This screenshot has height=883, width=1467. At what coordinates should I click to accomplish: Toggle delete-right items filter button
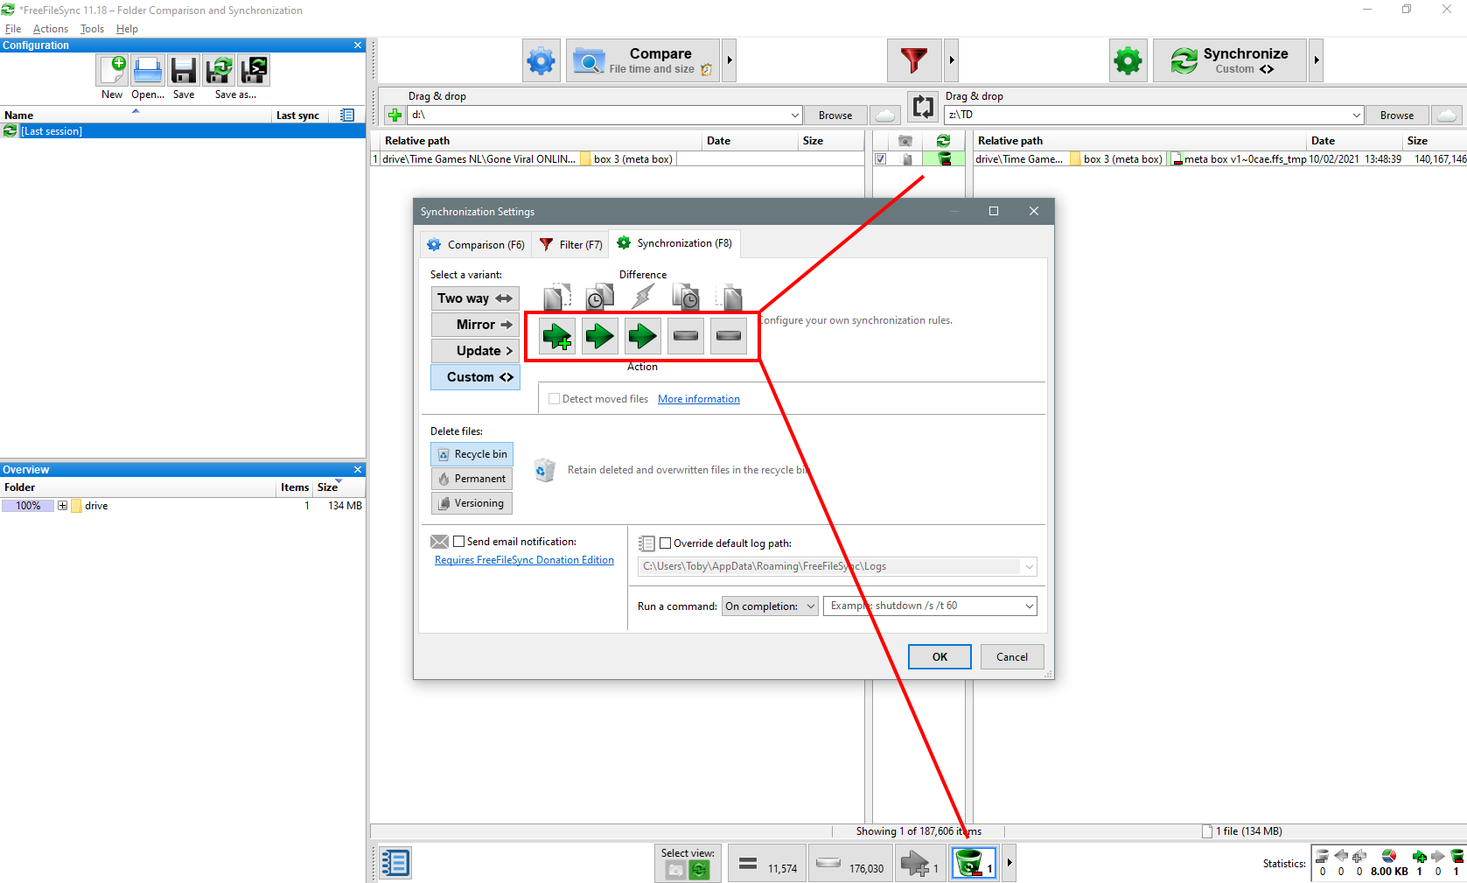tap(975, 864)
